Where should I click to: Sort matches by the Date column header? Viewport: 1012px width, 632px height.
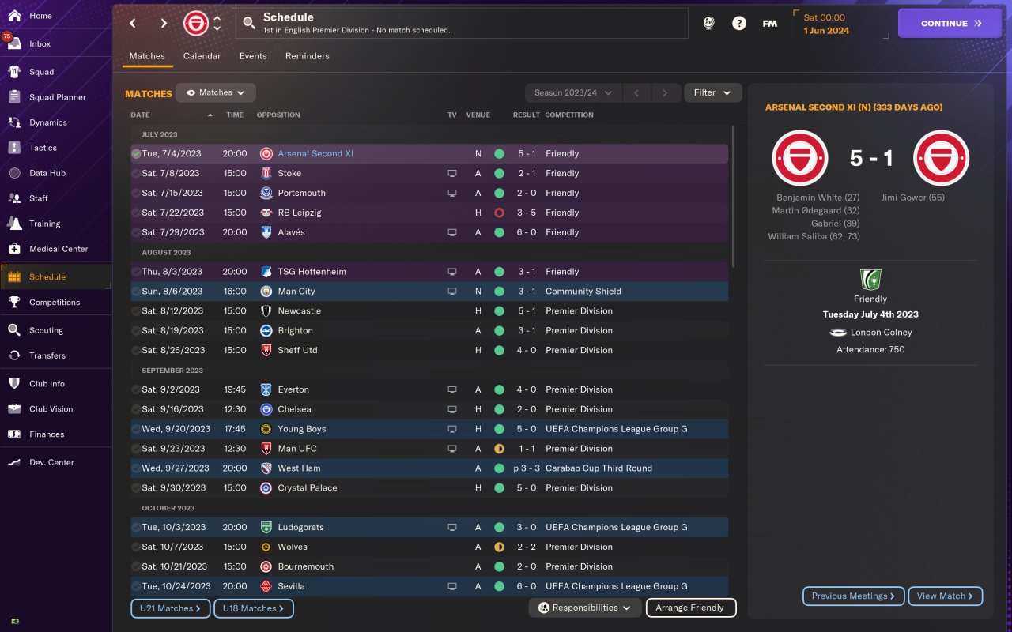point(140,115)
